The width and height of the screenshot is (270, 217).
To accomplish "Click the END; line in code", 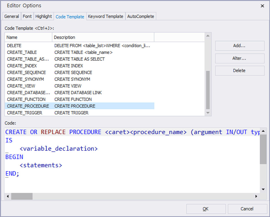I will click(12, 173).
